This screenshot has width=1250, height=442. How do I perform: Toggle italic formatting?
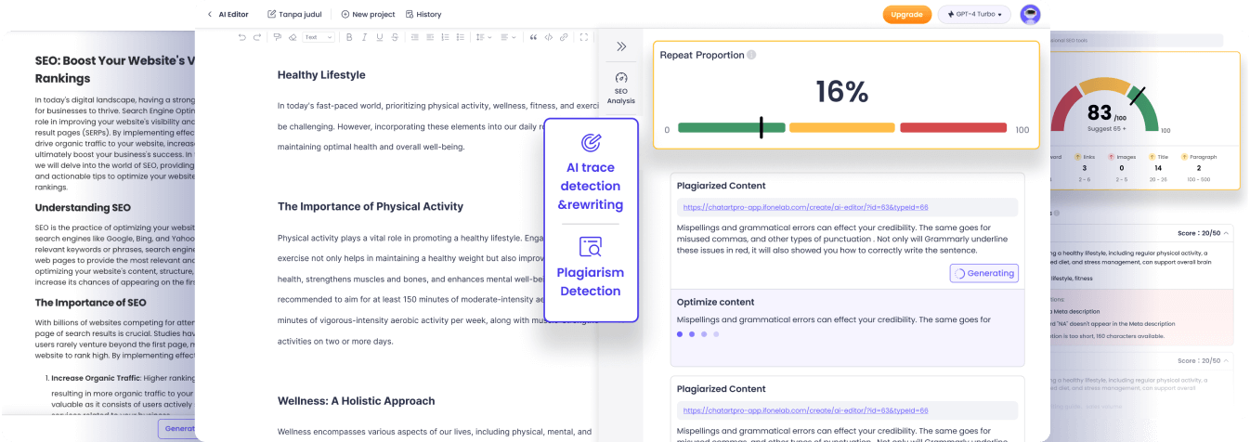click(365, 37)
